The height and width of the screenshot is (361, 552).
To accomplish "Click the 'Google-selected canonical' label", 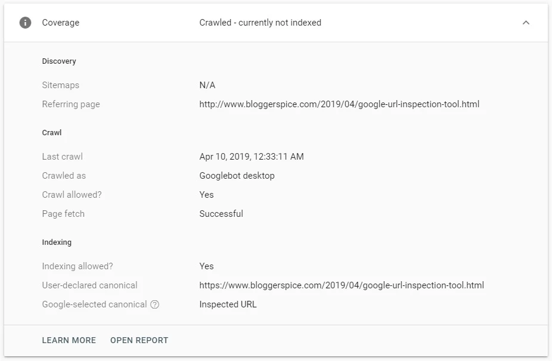I will (x=94, y=304).
